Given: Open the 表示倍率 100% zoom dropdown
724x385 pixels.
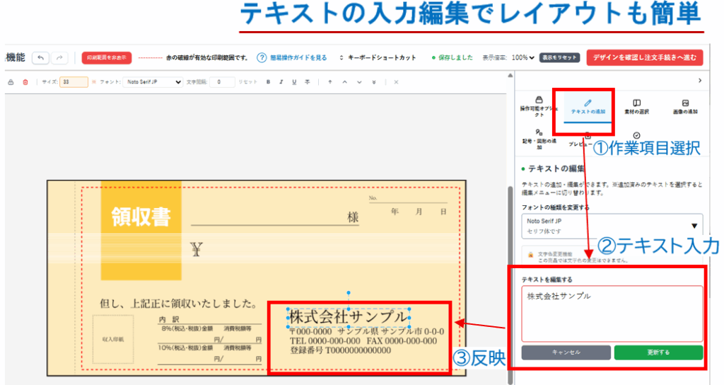Looking at the screenshot, I should point(523,57).
